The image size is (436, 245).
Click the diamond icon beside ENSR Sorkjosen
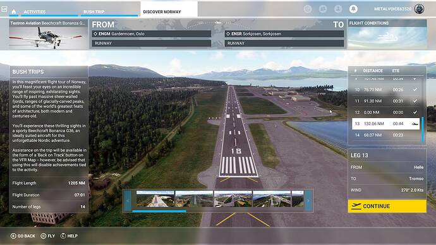click(x=228, y=33)
